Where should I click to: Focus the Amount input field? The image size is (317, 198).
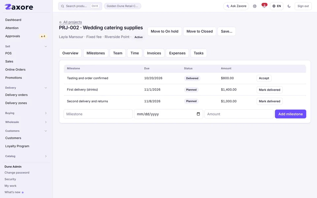pyautogui.click(x=239, y=114)
